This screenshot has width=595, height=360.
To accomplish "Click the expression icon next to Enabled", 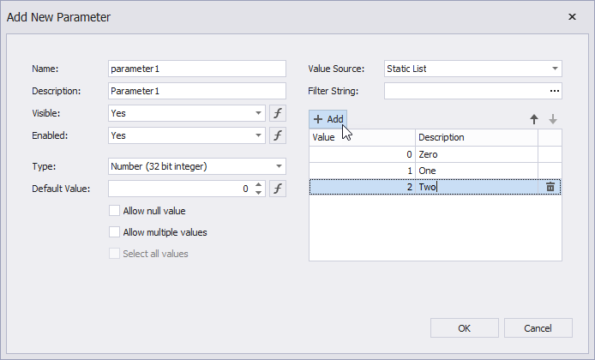I will (277, 135).
